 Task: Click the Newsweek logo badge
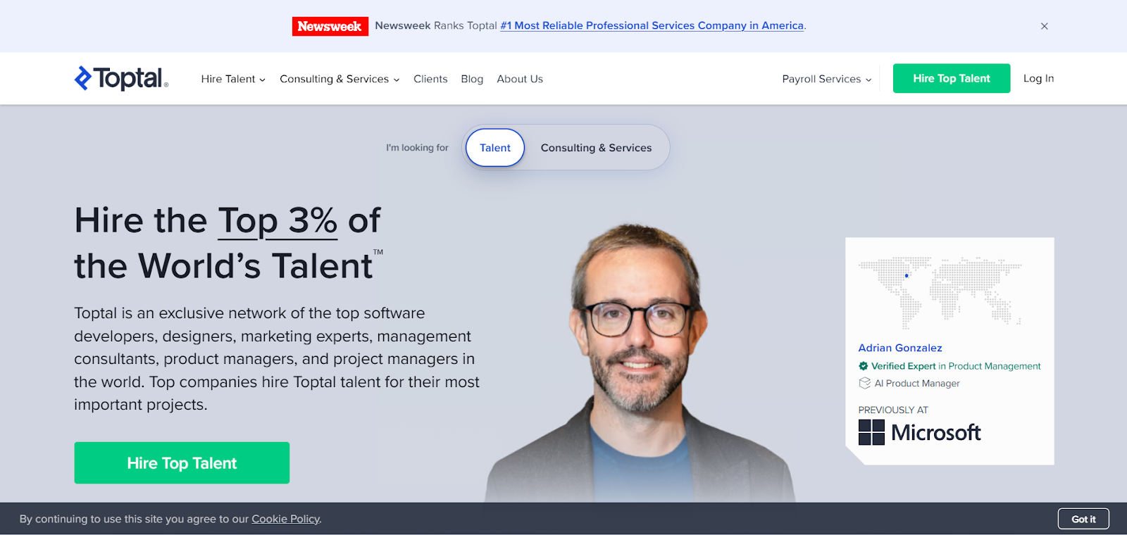[x=330, y=26]
